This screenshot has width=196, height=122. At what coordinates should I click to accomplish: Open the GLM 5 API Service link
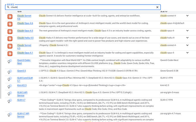[22, 94]
